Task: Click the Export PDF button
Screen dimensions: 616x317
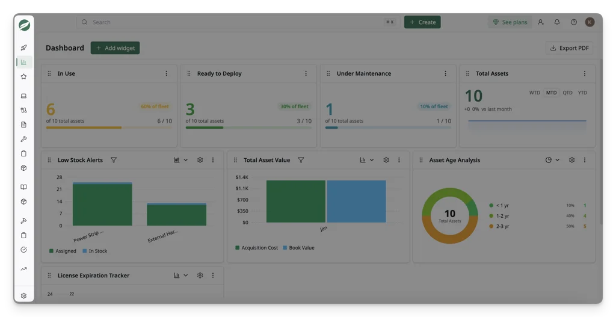Action: pos(569,48)
